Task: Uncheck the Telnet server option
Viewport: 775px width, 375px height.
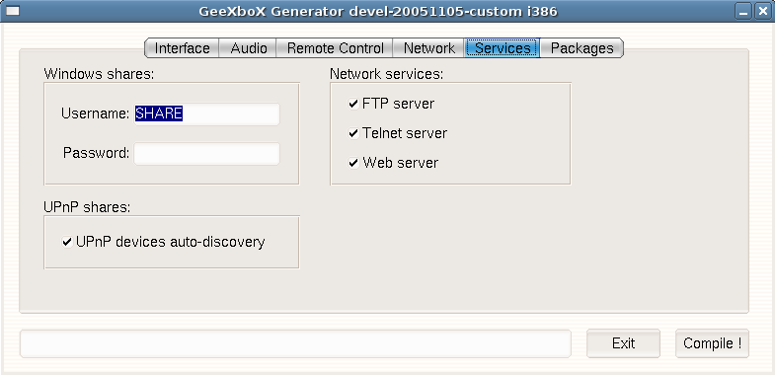Action: tap(353, 133)
